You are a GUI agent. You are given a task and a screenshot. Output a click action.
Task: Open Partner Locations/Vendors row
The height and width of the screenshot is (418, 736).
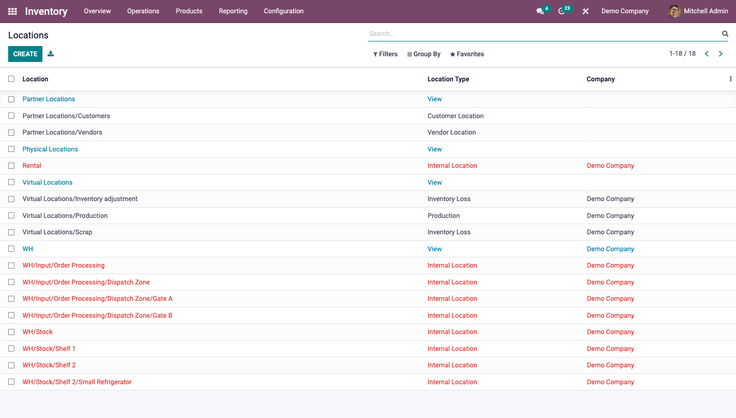click(368, 133)
